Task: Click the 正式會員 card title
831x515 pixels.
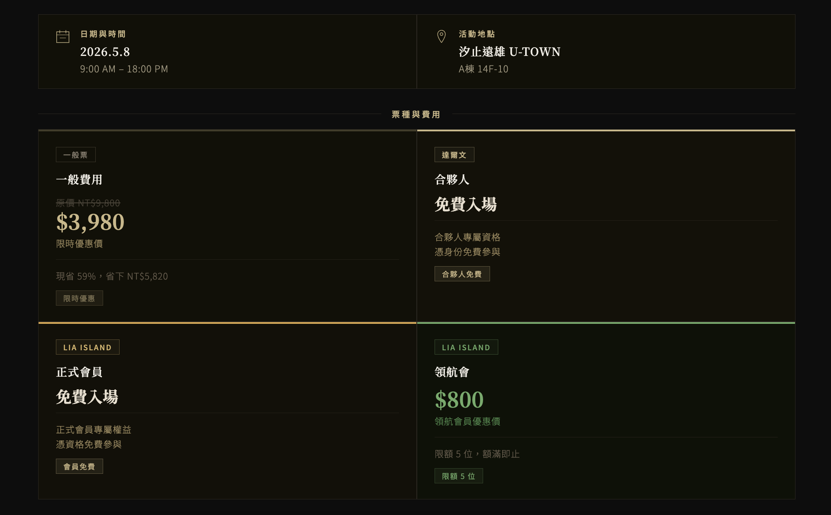Action: pyautogui.click(x=79, y=372)
